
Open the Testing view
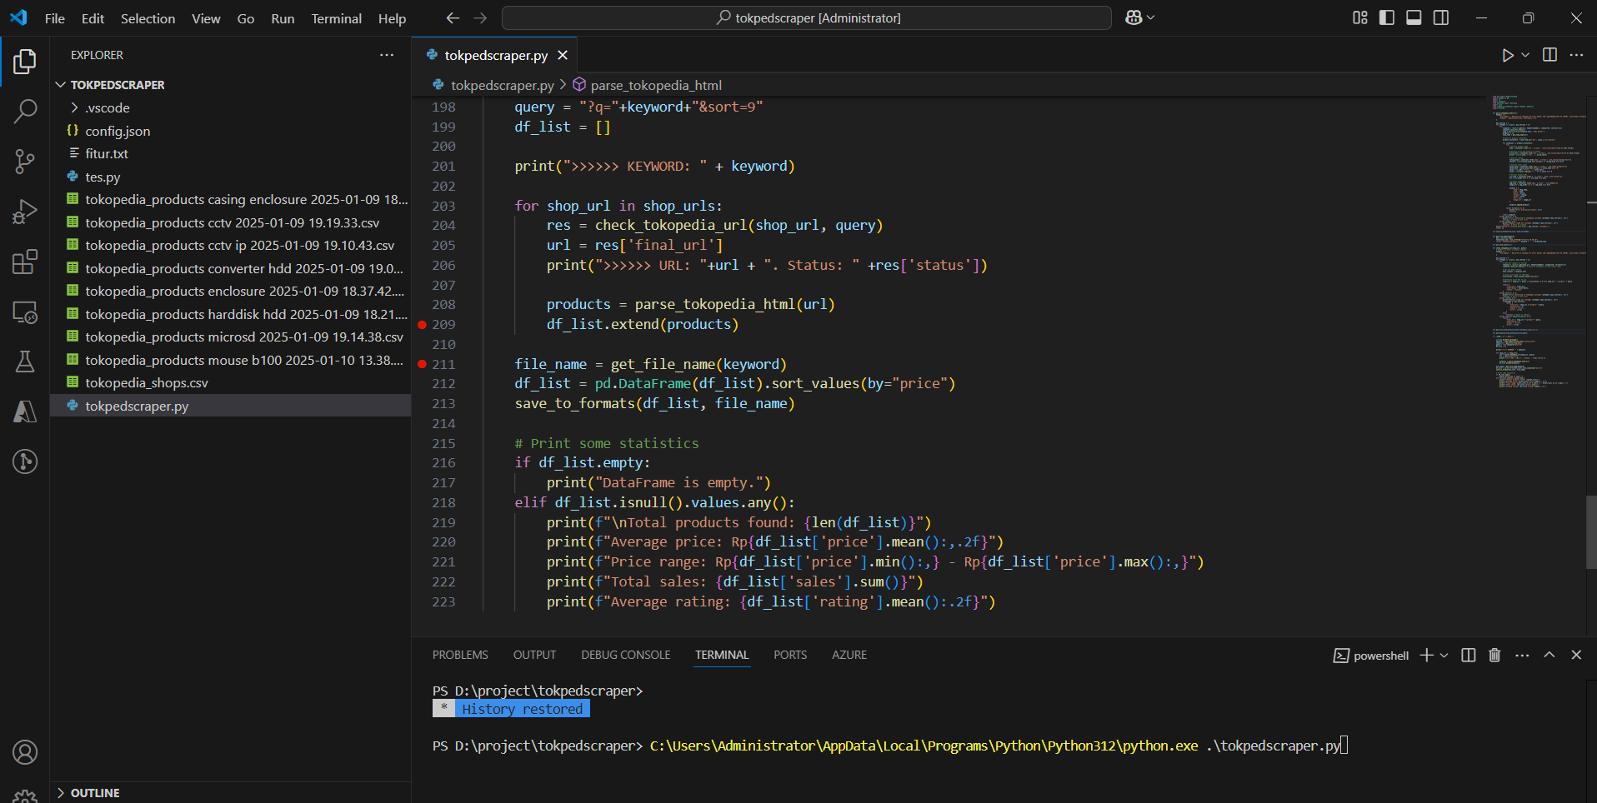coord(25,362)
